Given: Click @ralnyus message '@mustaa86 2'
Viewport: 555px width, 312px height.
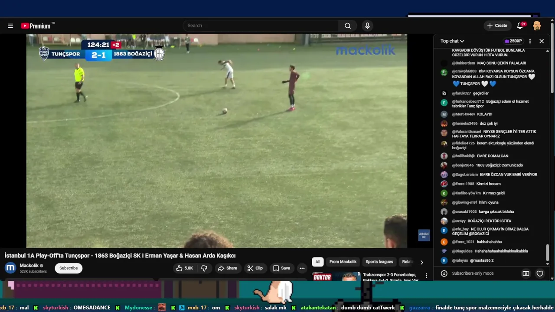Looking at the screenshot, I should click(482, 260).
